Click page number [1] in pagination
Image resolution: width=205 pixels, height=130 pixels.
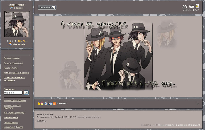tap(198, 104)
